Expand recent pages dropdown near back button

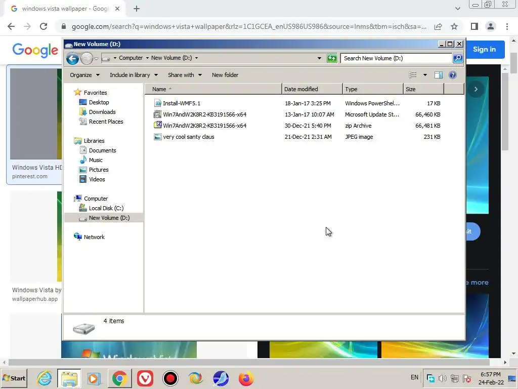[x=96, y=59]
